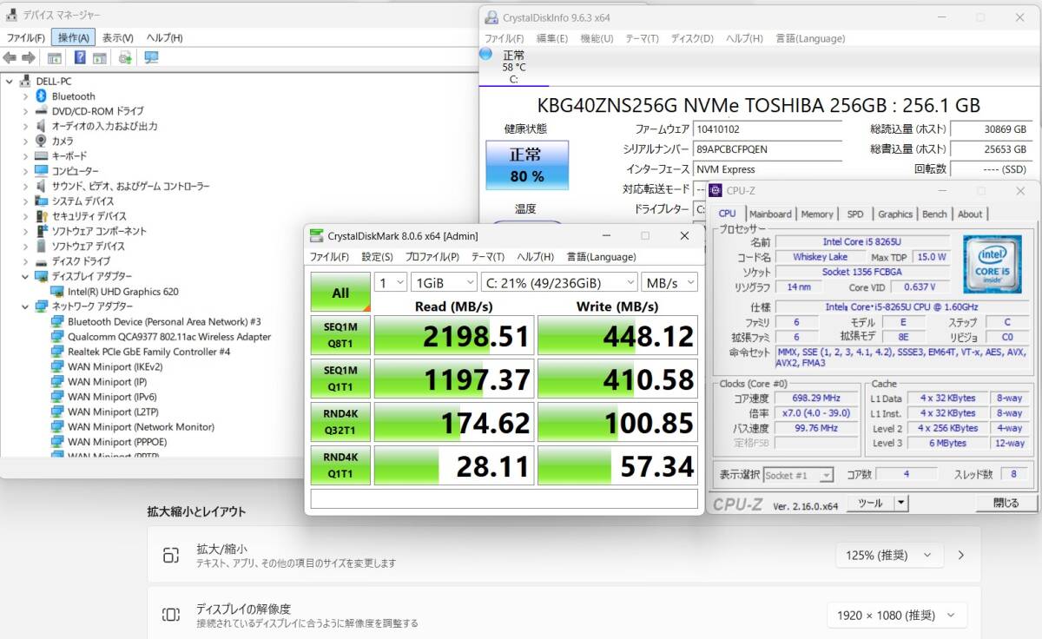1042x639 pixels.
Task: Start benchmarks with the All button
Action: (340, 293)
